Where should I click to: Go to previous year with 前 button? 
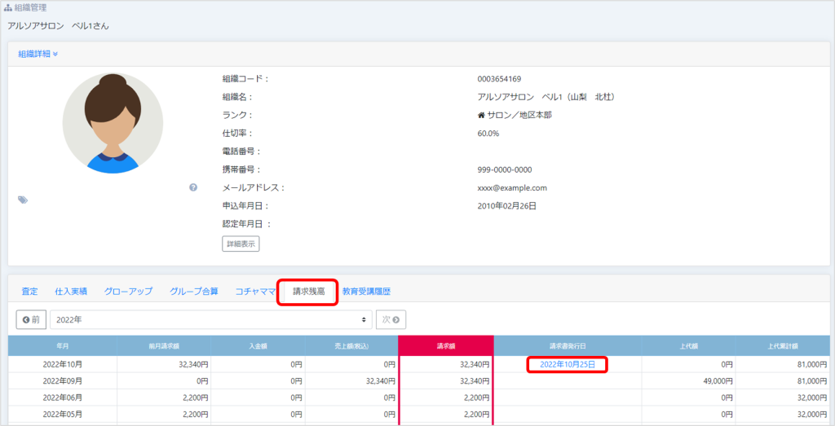tap(31, 320)
